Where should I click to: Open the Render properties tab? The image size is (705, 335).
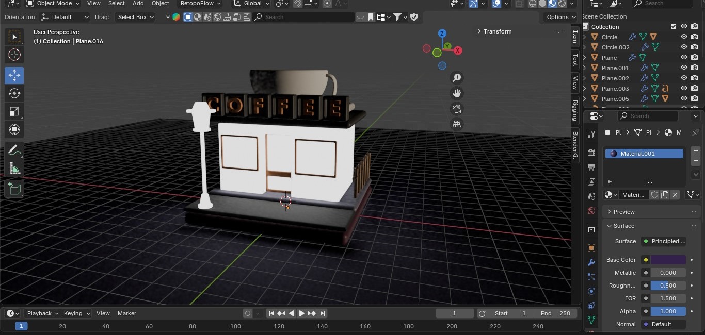591,153
